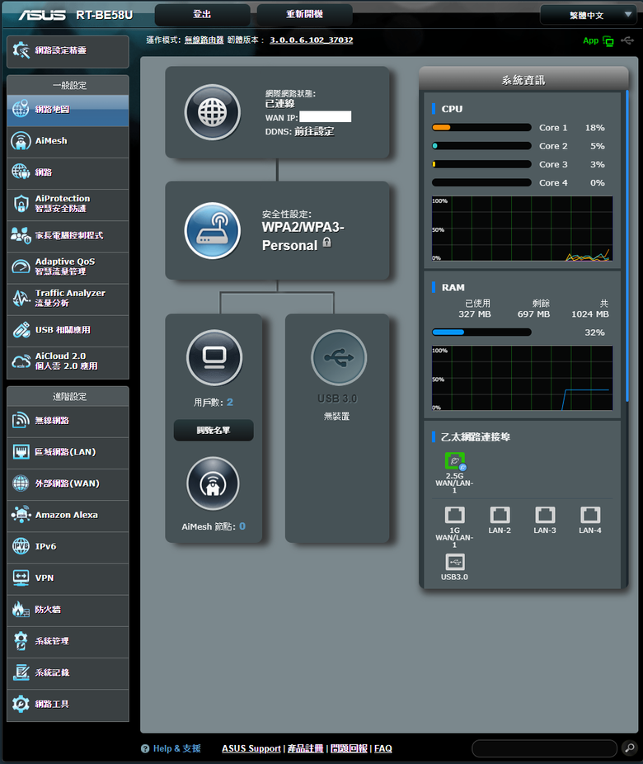Click firmware version 3.0.0.6.102_37032 link
This screenshot has width=643, height=764.
point(312,40)
